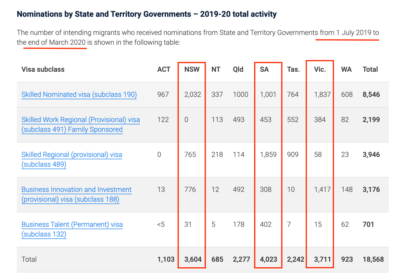Open Skilled Regional (provisional) subclass 489 link
Screen dimensions: 400x278
pyautogui.click(x=72, y=159)
